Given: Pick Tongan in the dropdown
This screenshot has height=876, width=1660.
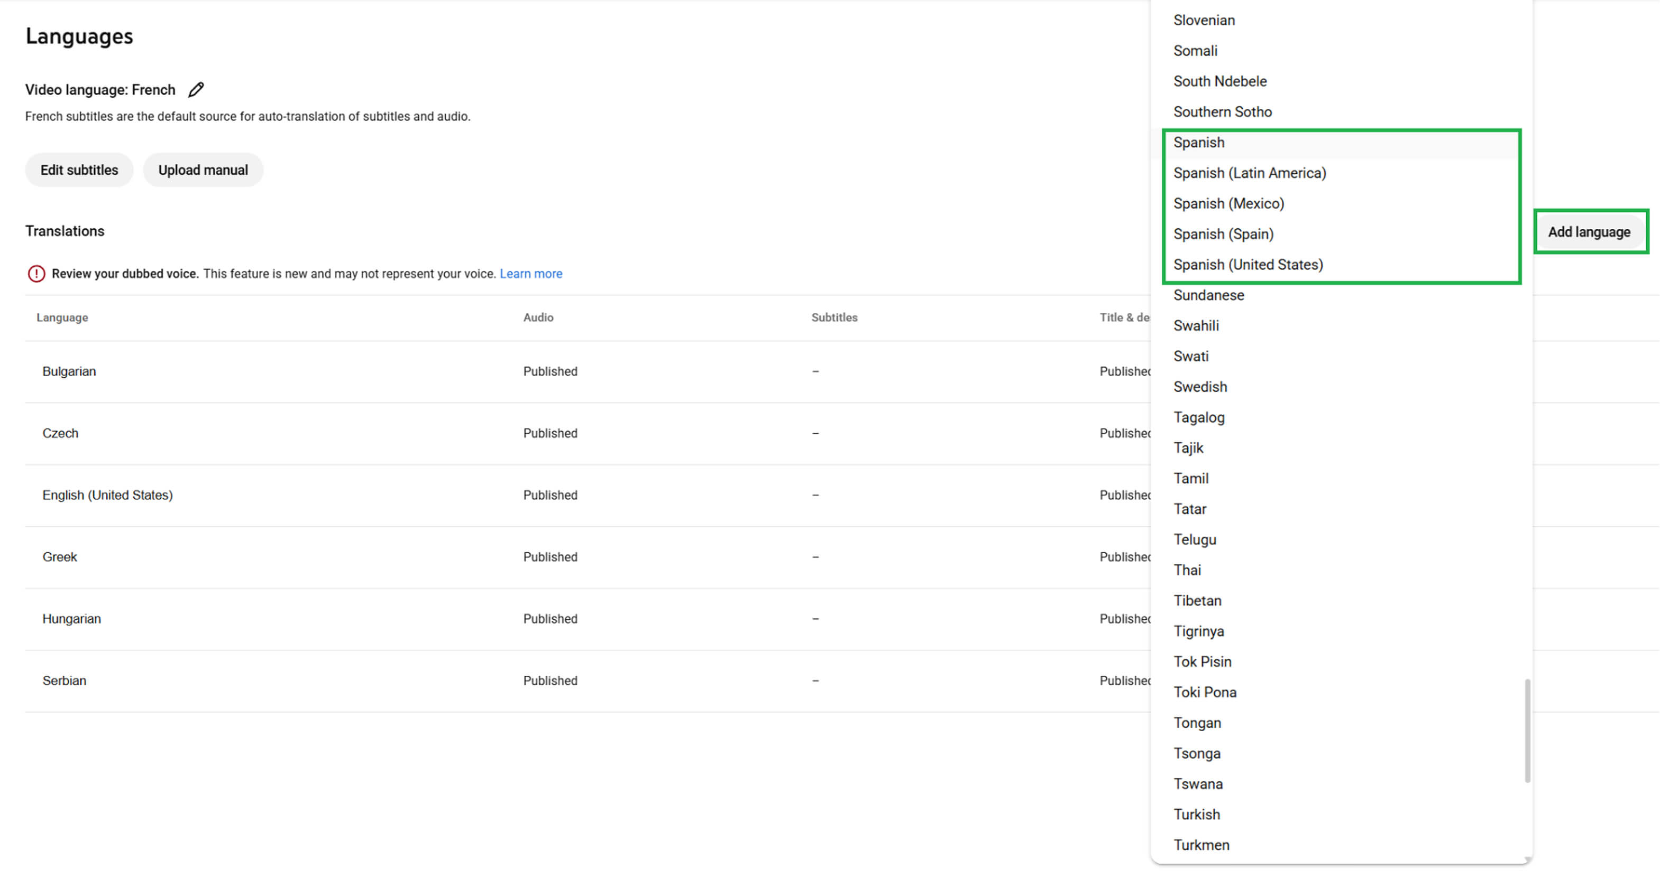Looking at the screenshot, I should (1341, 723).
